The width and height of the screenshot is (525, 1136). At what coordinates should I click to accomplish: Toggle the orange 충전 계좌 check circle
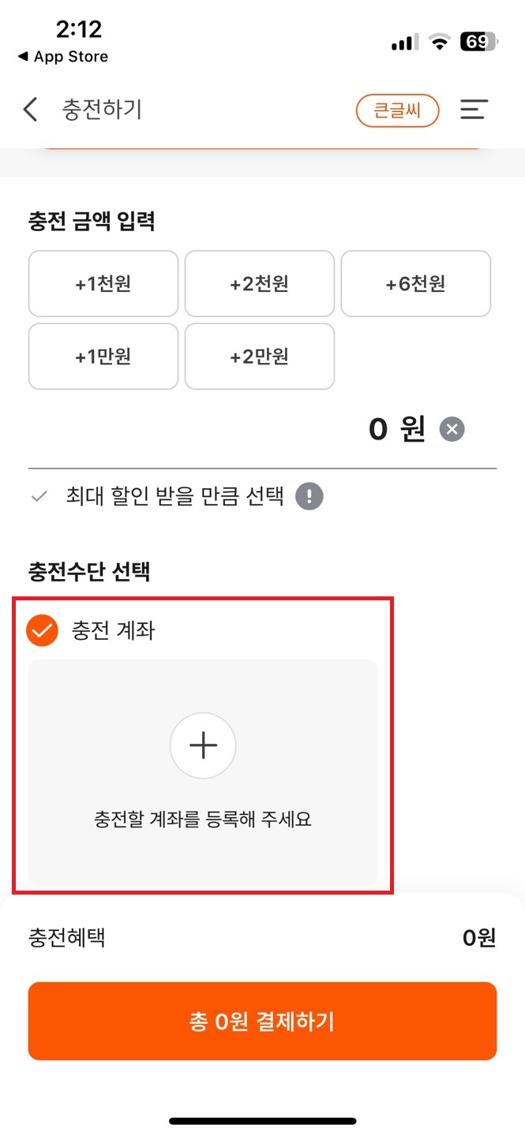(42, 630)
